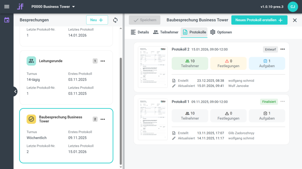Click the meetings list vertical scrollbar
Image resolution: width=302 pixels, height=169 pixels.
121,110
